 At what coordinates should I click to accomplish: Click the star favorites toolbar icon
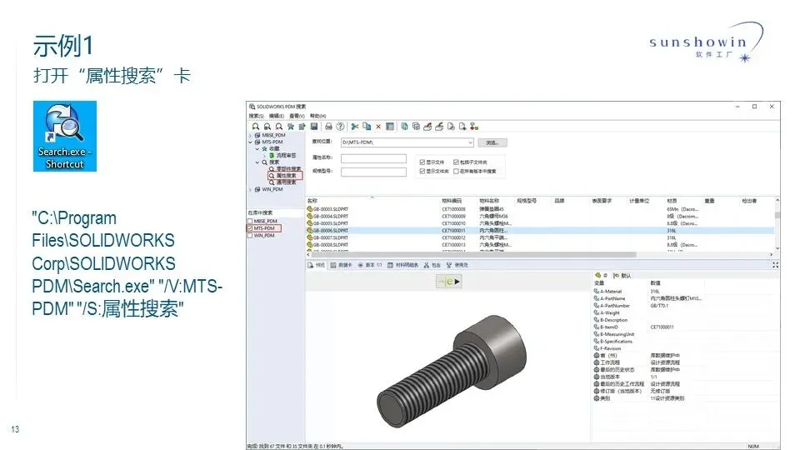(x=291, y=127)
